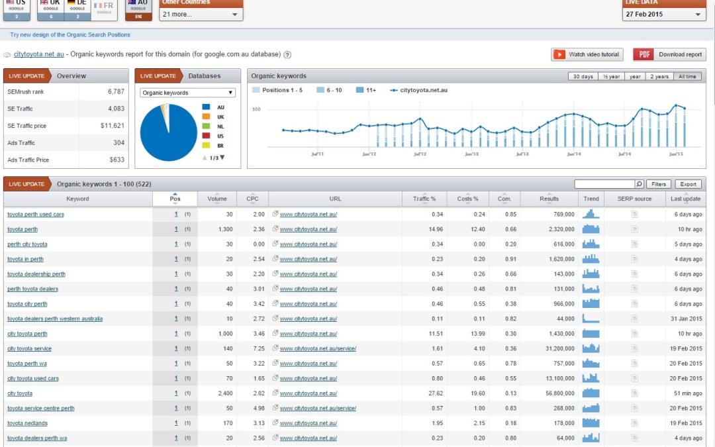
Task: Open the Live Data 27 Feb 2015 dropdown
Action: coord(664,14)
